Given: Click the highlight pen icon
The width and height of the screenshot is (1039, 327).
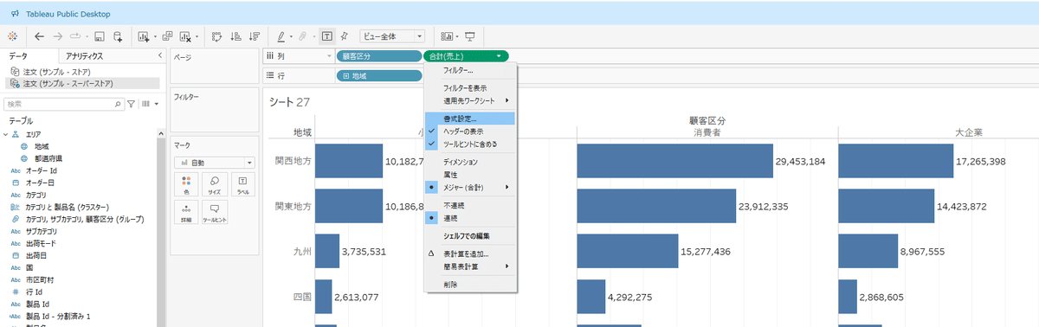Looking at the screenshot, I should pos(281,36).
